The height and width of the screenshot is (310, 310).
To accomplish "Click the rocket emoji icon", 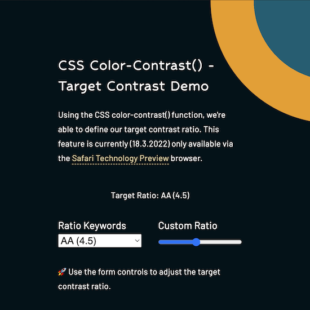I will click(x=62, y=272).
